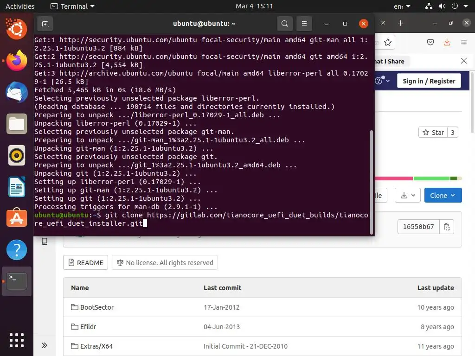Open the volume control in the top bar
Screen dimensions: 475x356
442,6
